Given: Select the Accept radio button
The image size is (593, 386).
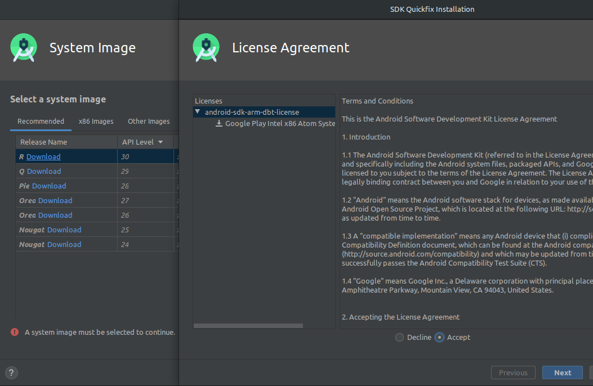Looking at the screenshot, I should 439,337.
